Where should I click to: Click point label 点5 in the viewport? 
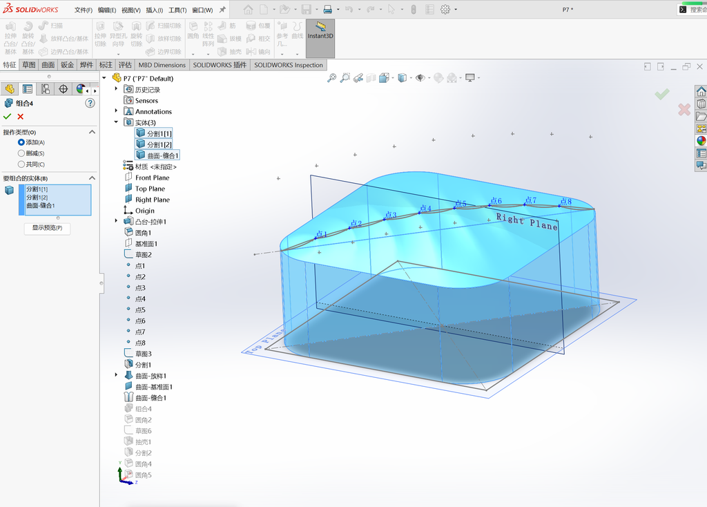[461, 204]
